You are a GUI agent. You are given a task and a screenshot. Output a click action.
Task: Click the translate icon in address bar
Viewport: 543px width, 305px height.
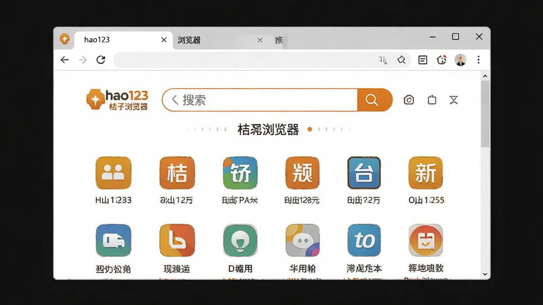pyautogui.click(x=383, y=60)
